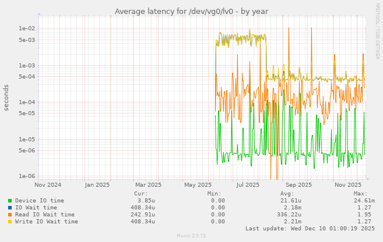The image size is (383, 242).
Task: Click the 'Last update' timestamp text
Action: click(310, 229)
